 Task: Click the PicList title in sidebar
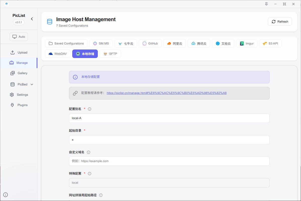click(x=19, y=15)
